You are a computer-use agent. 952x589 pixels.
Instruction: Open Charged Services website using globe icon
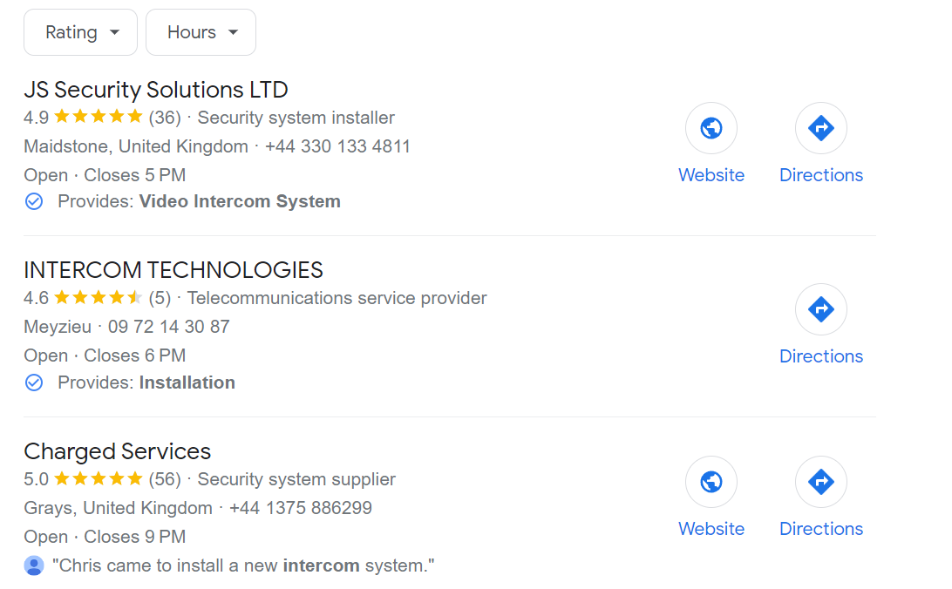pyautogui.click(x=711, y=482)
